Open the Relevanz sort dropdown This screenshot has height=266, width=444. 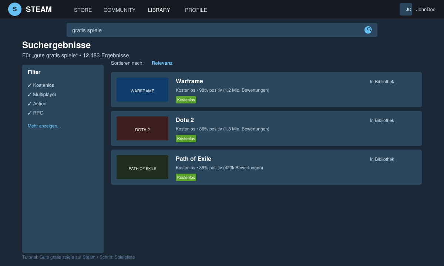coord(162,63)
